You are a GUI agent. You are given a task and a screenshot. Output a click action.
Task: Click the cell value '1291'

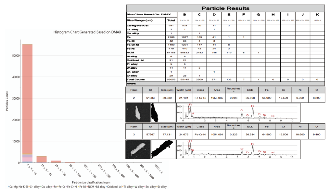(184, 45)
